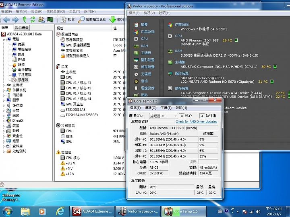Click the AIDA64 forward arrow button

tap(15, 19)
